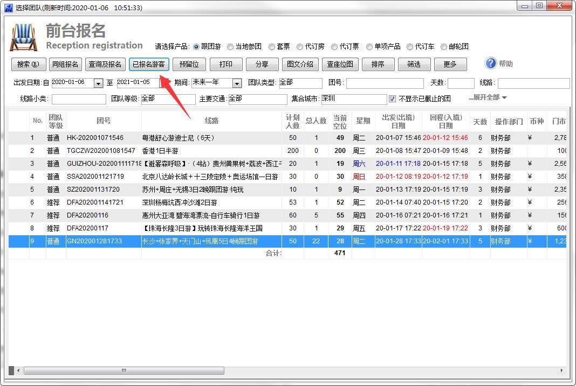
Task: Click the 搜索 search button
Action: pyautogui.click(x=29, y=64)
